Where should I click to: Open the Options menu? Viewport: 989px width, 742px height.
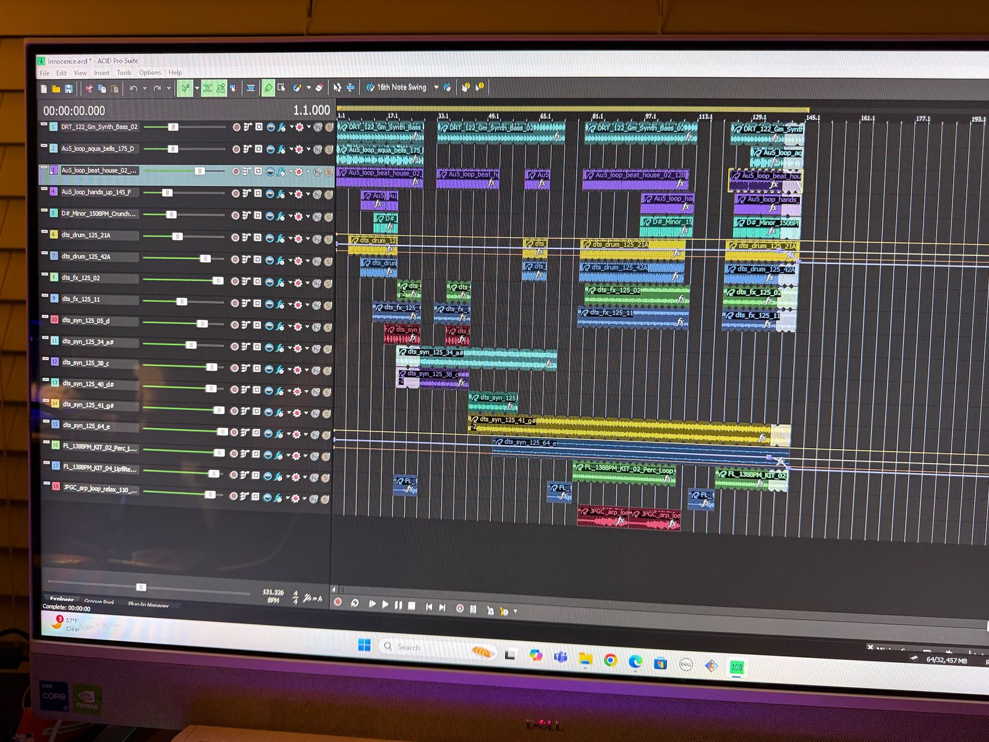[150, 72]
